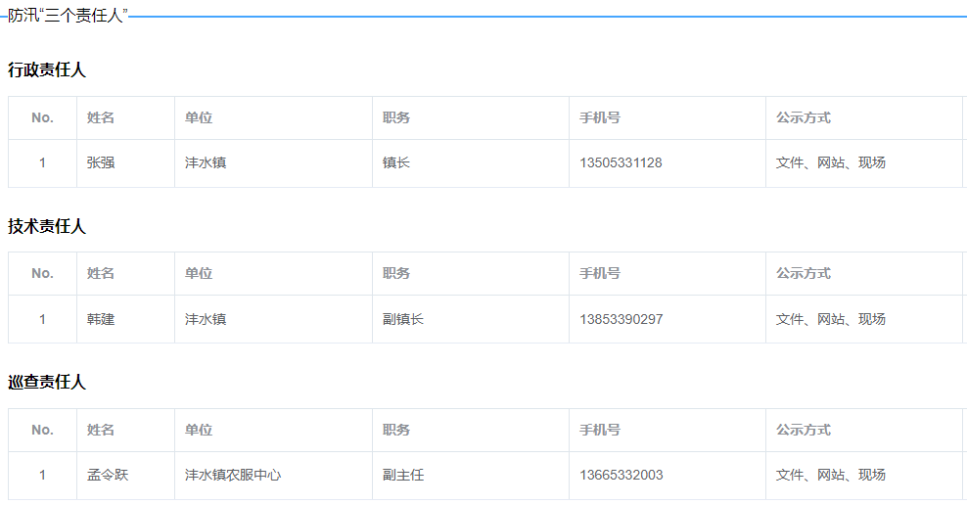This screenshot has height=505, width=967.
Task: Click 职务 header in 巡查责任人 table
Action: pyautogui.click(x=396, y=430)
